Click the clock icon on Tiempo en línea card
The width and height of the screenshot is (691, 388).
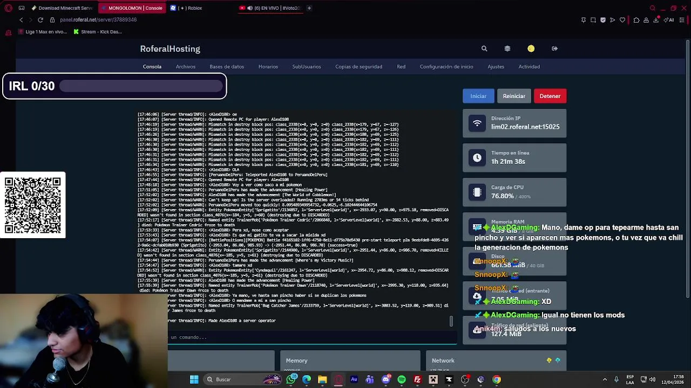pos(477,158)
